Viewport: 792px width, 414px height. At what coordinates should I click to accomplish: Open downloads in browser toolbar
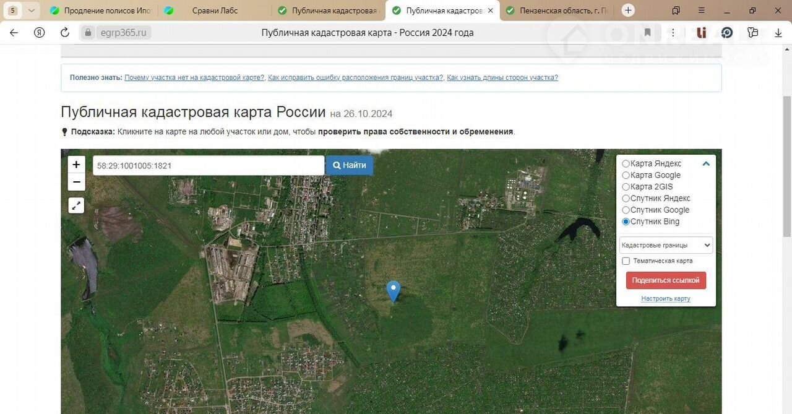(778, 32)
